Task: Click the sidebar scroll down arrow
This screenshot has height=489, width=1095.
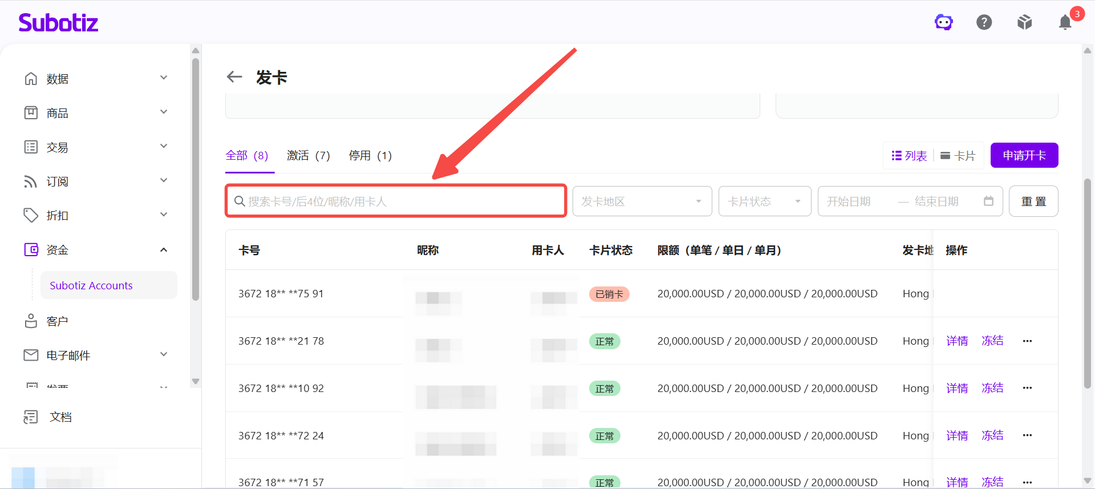Action: pos(196,381)
